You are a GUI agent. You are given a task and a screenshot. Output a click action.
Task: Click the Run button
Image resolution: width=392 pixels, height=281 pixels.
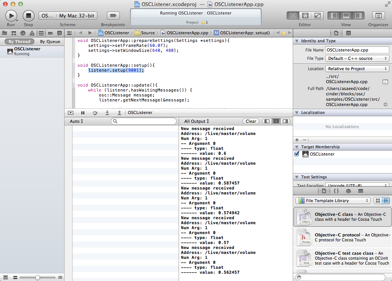(11, 16)
